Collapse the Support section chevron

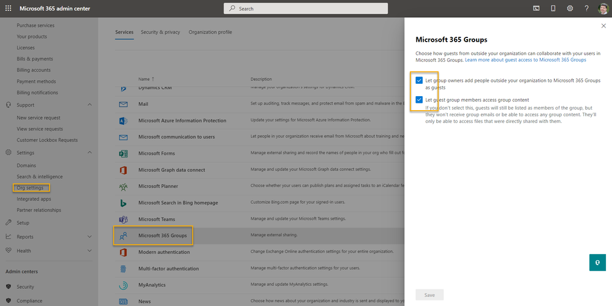[x=89, y=105]
